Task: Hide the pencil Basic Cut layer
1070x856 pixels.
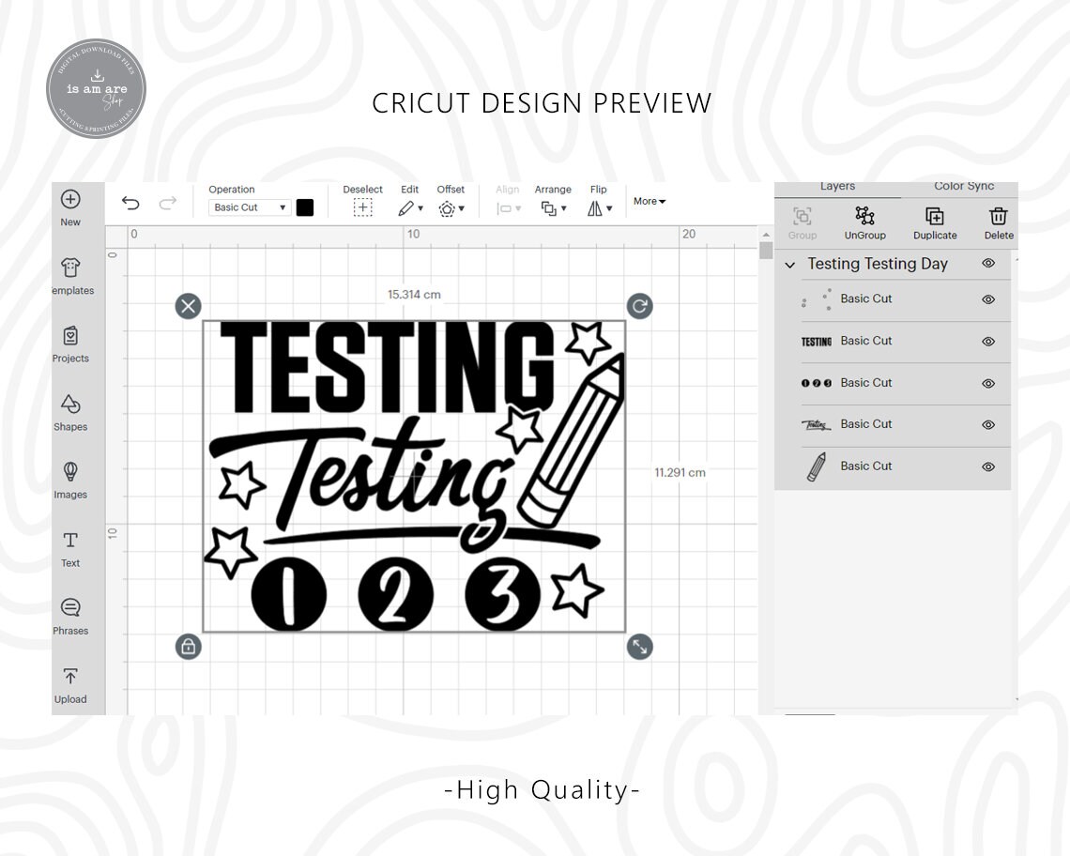Action: tap(988, 466)
